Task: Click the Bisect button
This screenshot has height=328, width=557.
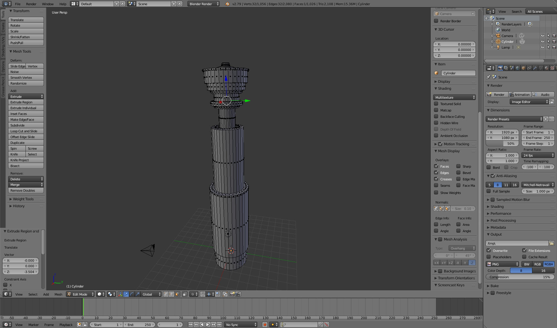Action: pos(26,166)
